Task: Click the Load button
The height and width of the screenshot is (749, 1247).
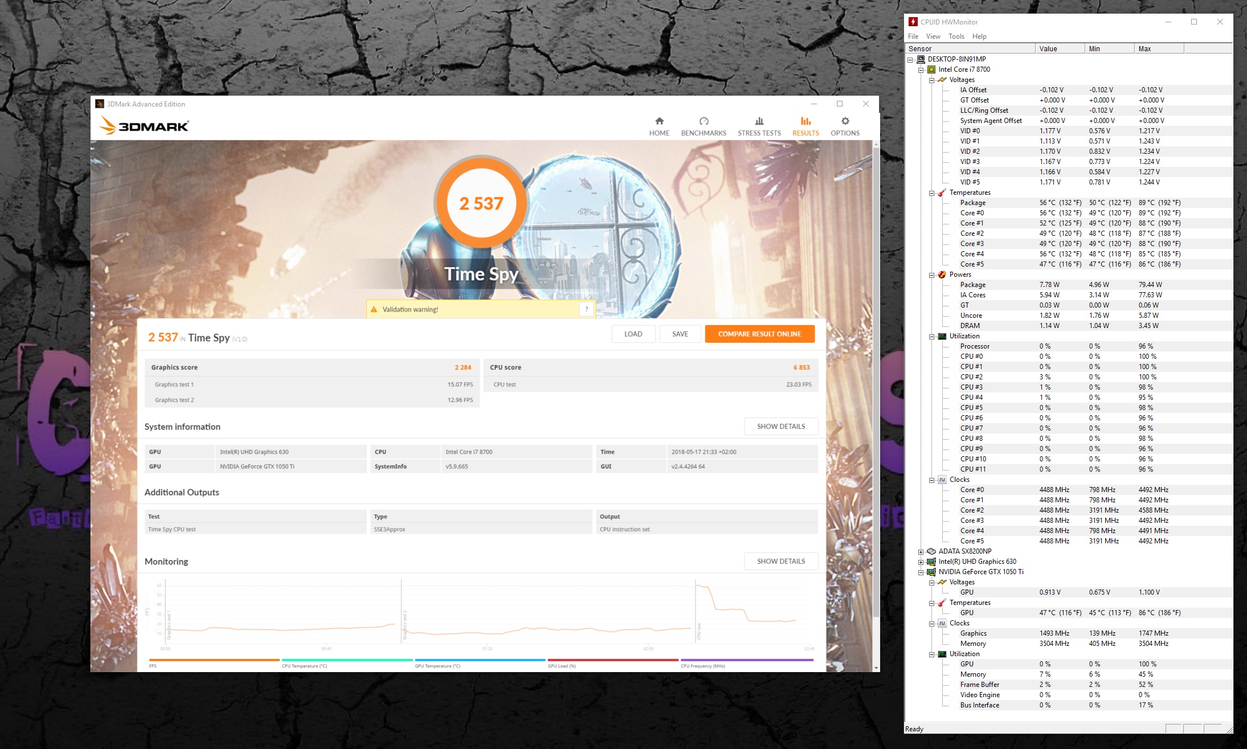Action: (633, 334)
